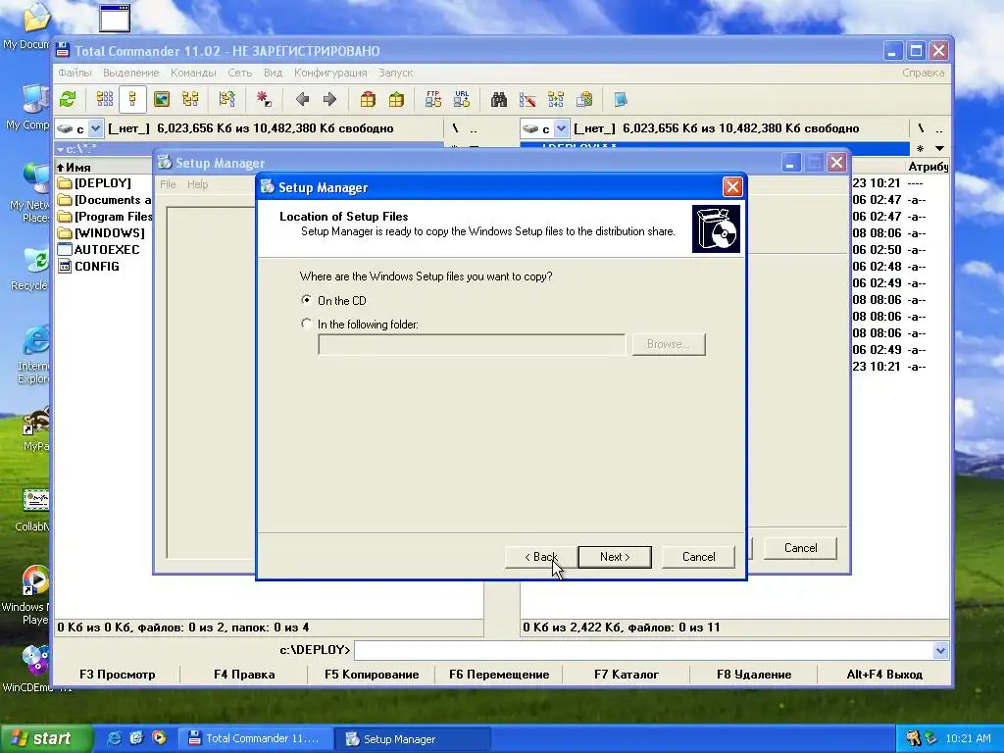Open Synchronize directories icon

[x=556, y=99]
